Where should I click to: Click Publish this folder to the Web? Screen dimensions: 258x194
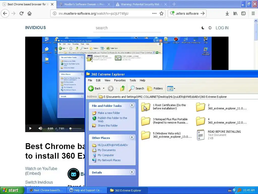coord(112,119)
